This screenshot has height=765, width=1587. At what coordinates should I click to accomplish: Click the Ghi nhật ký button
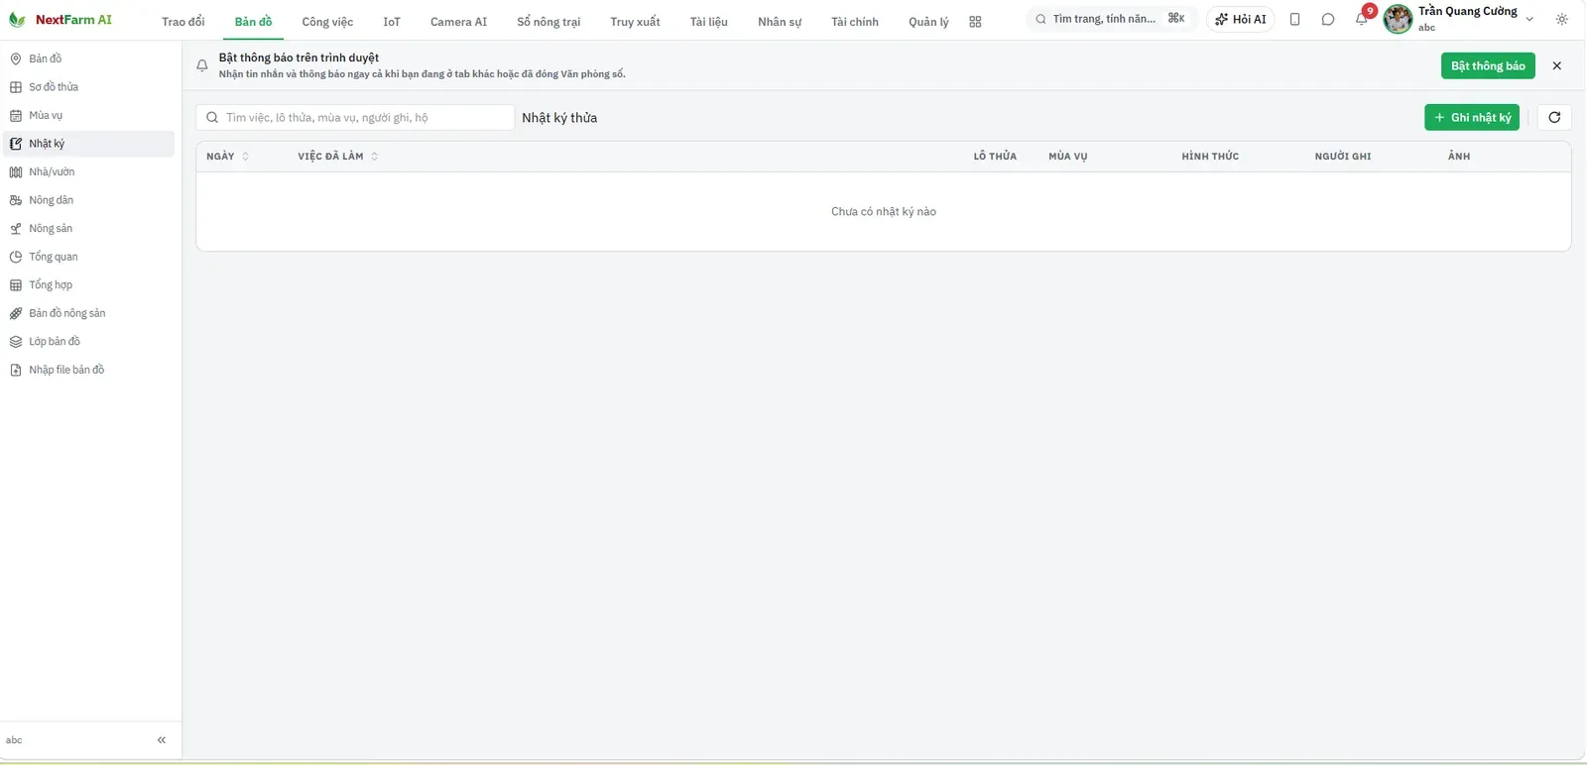[x=1472, y=117]
